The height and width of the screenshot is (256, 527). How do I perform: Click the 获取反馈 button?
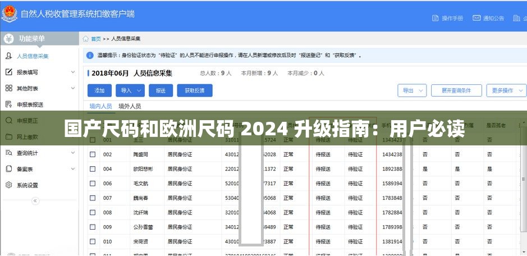click(195, 90)
